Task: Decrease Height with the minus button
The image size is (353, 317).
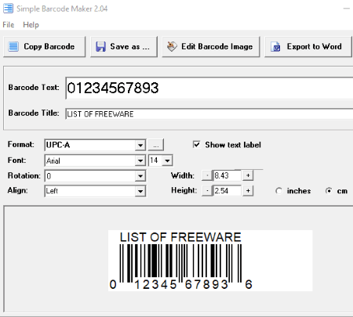Action: pos(207,191)
